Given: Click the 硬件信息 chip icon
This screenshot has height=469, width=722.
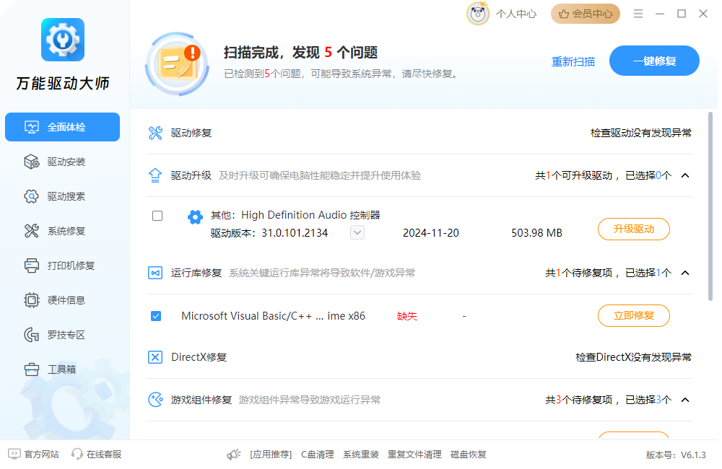Looking at the screenshot, I should 31,300.
